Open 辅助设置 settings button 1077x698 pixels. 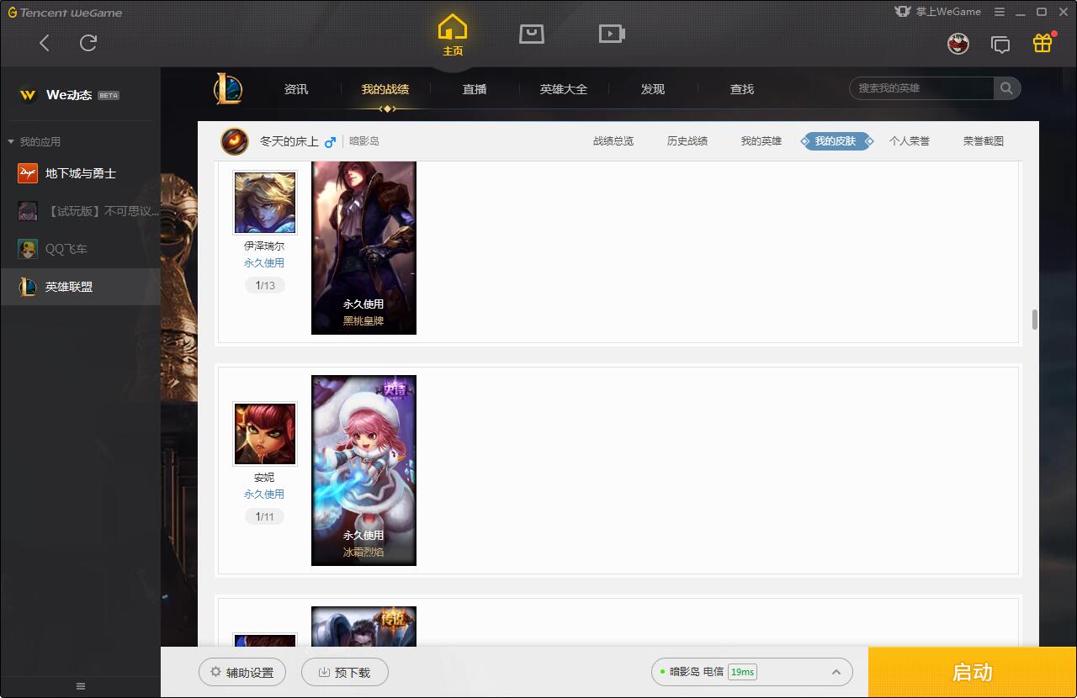pos(242,673)
